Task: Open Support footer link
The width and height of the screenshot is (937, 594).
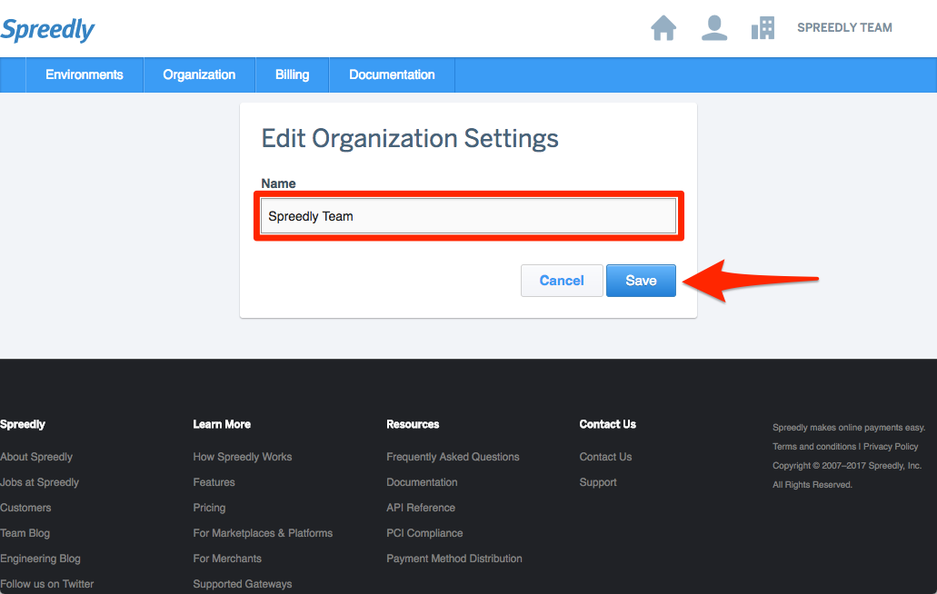Action: [x=598, y=482]
